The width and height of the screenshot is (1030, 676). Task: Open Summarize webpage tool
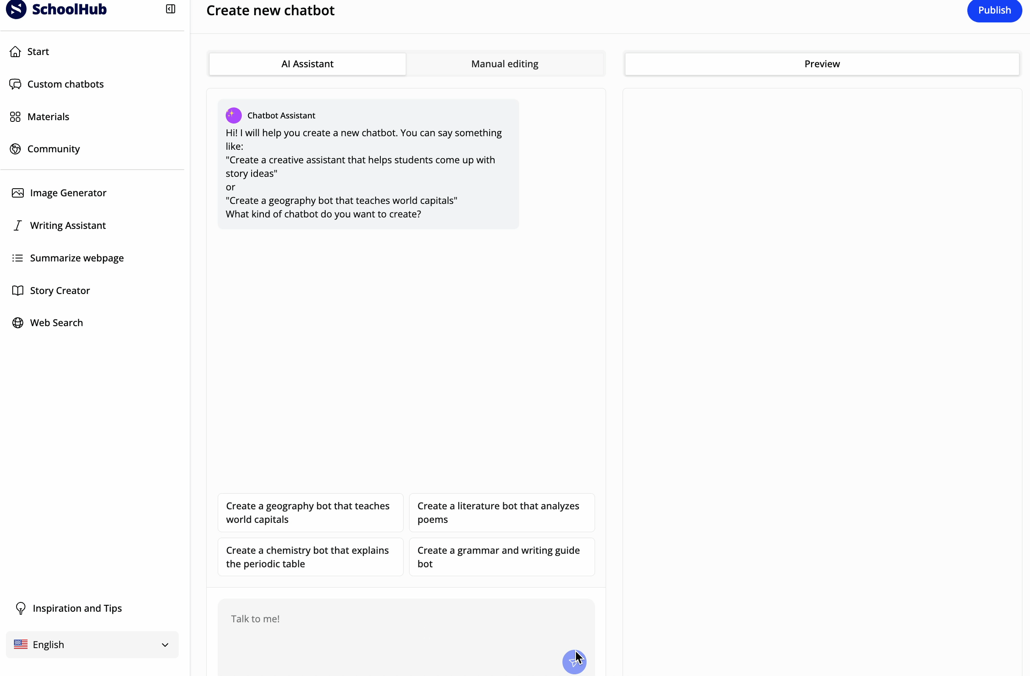tap(77, 258)
